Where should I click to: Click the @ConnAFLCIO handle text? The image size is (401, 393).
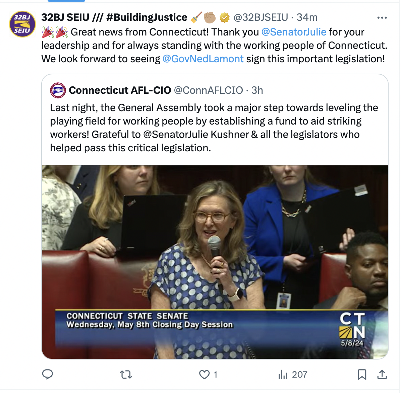pyautogui.click(x=209, y=90)
